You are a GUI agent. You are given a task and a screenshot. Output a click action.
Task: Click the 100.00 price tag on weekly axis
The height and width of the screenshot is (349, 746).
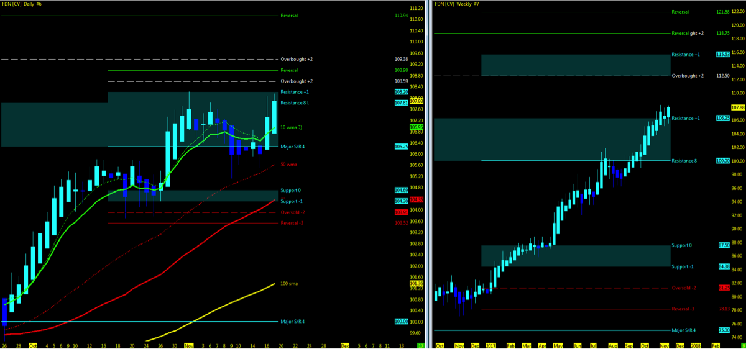(x=722, y=161)
